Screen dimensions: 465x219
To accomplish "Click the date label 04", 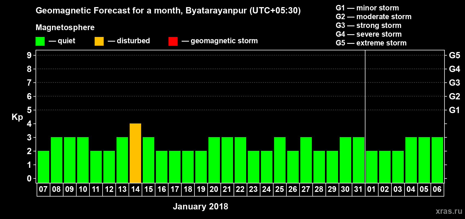I will click(x=411, y=189).
